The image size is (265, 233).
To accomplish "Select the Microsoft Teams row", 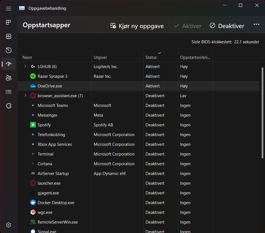I will pos(53,106).
